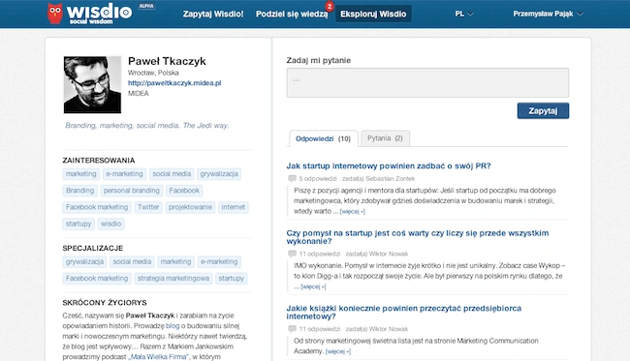Click the red notification badge showing 2
Viewport: 630px width, 361px height.
tap(330, 7)
